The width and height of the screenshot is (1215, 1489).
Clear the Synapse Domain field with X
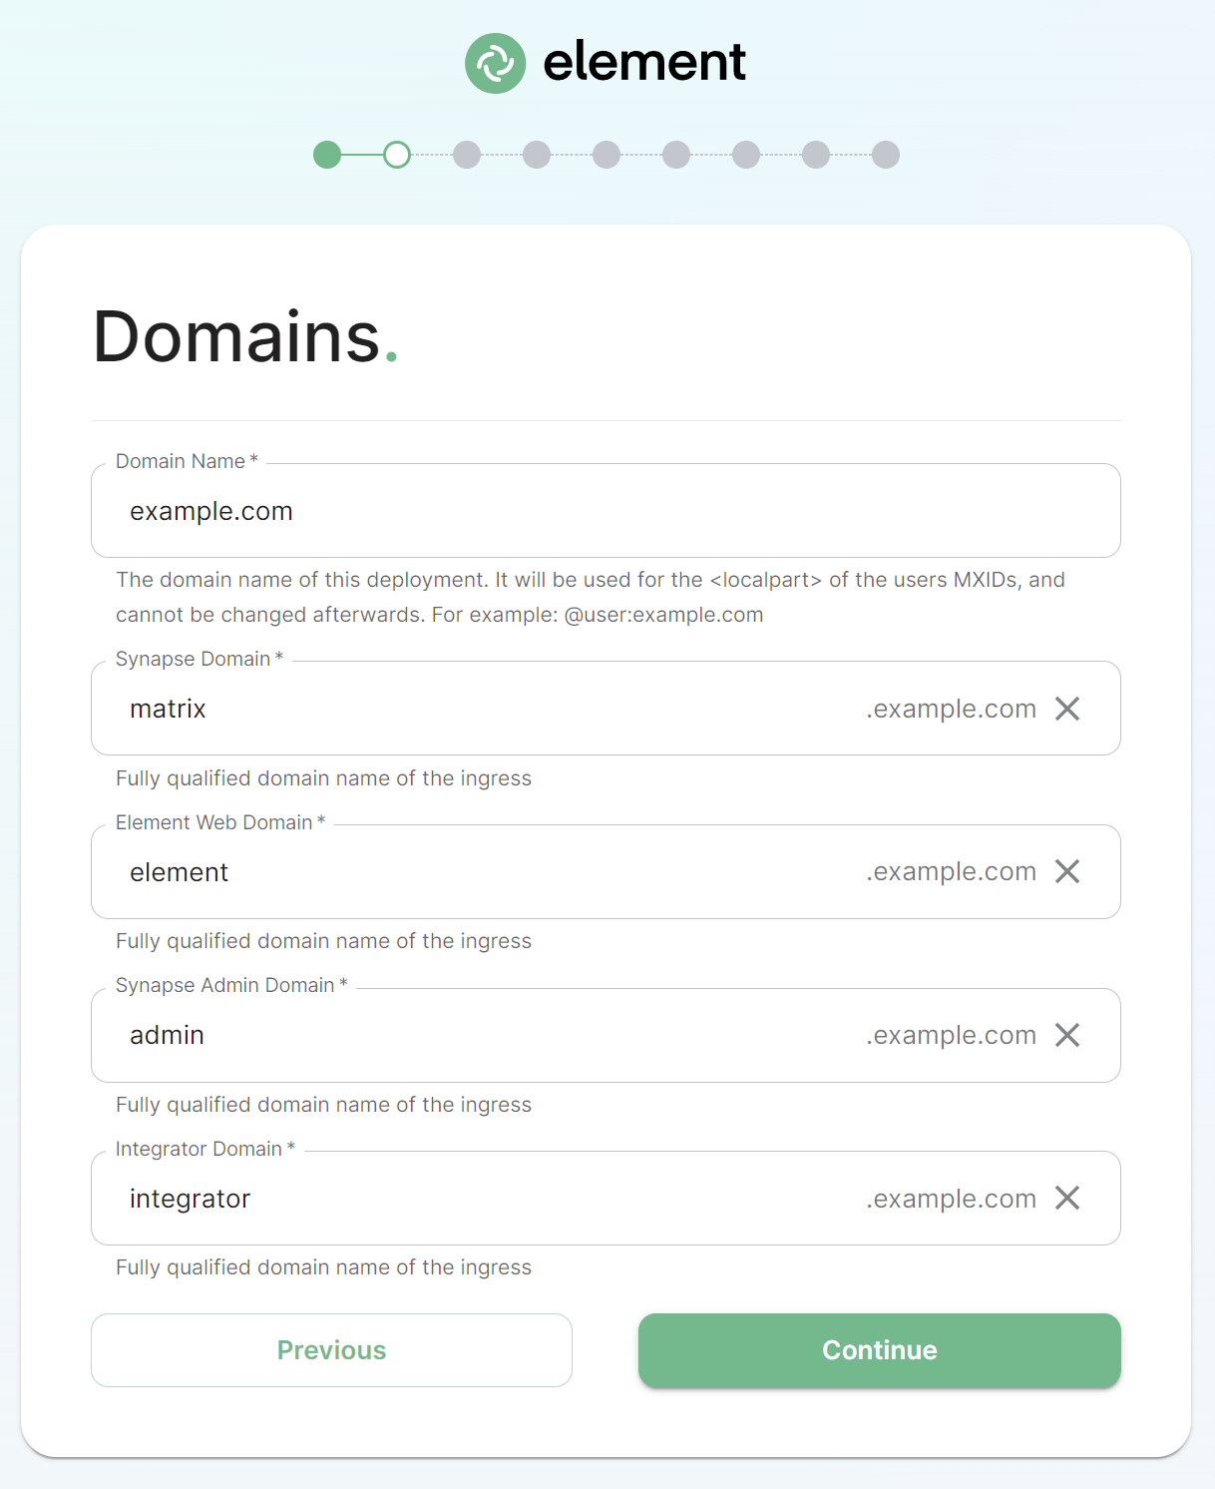click(x=1067, y=709)
